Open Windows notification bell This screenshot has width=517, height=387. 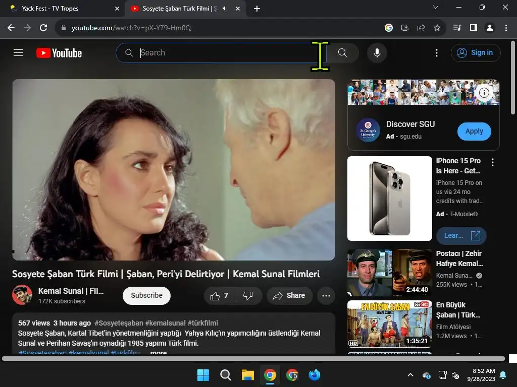pyautogui.click(x=503, y=375)
